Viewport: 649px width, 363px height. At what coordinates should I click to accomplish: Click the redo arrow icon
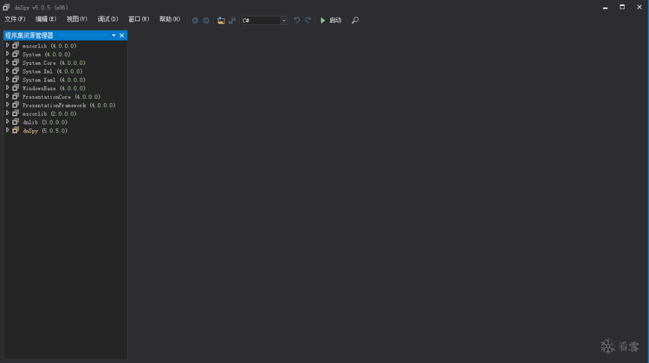click(308, 21)
